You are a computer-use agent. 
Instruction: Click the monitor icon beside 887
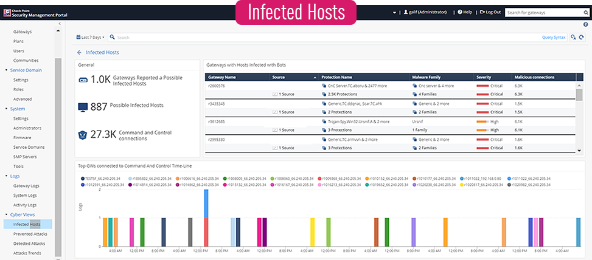pyautogui.click(x=83, y=107)
